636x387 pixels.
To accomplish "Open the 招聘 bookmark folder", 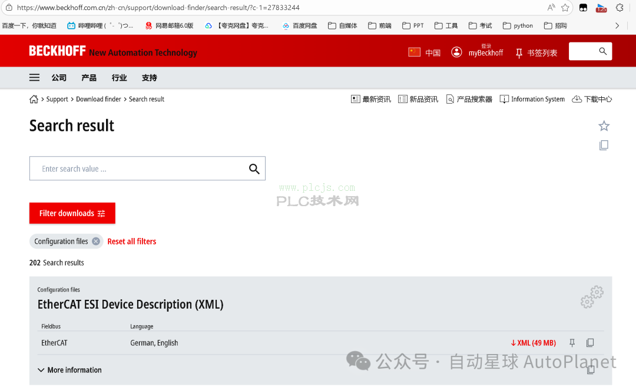I will [556, 25].
